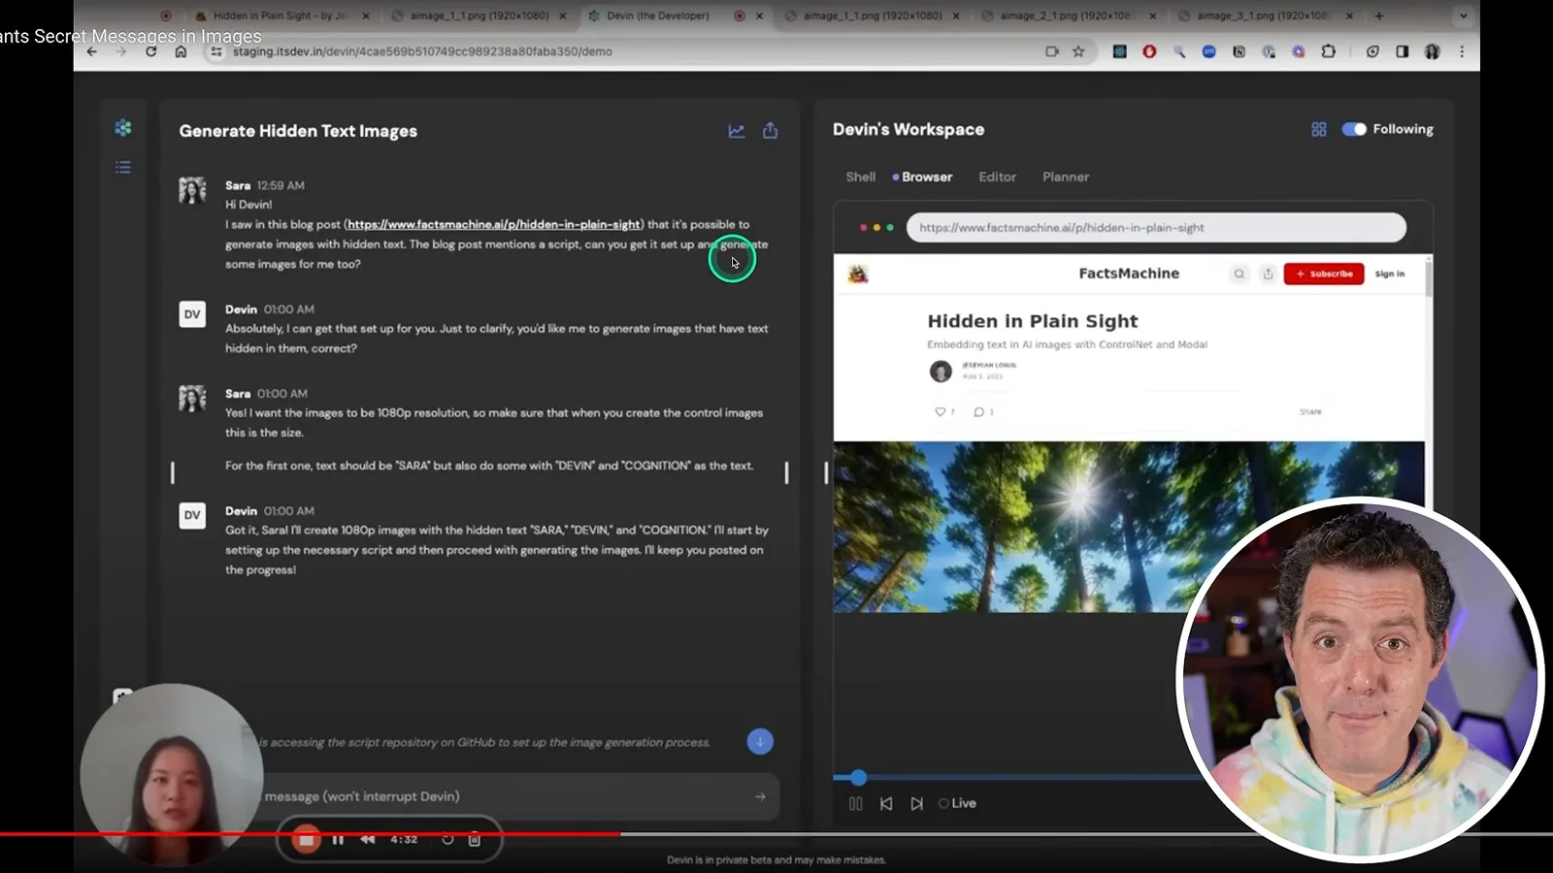Click the forest image in the article

coord(1129,527)
